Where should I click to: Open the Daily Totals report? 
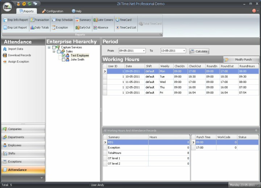click(40, 28)
